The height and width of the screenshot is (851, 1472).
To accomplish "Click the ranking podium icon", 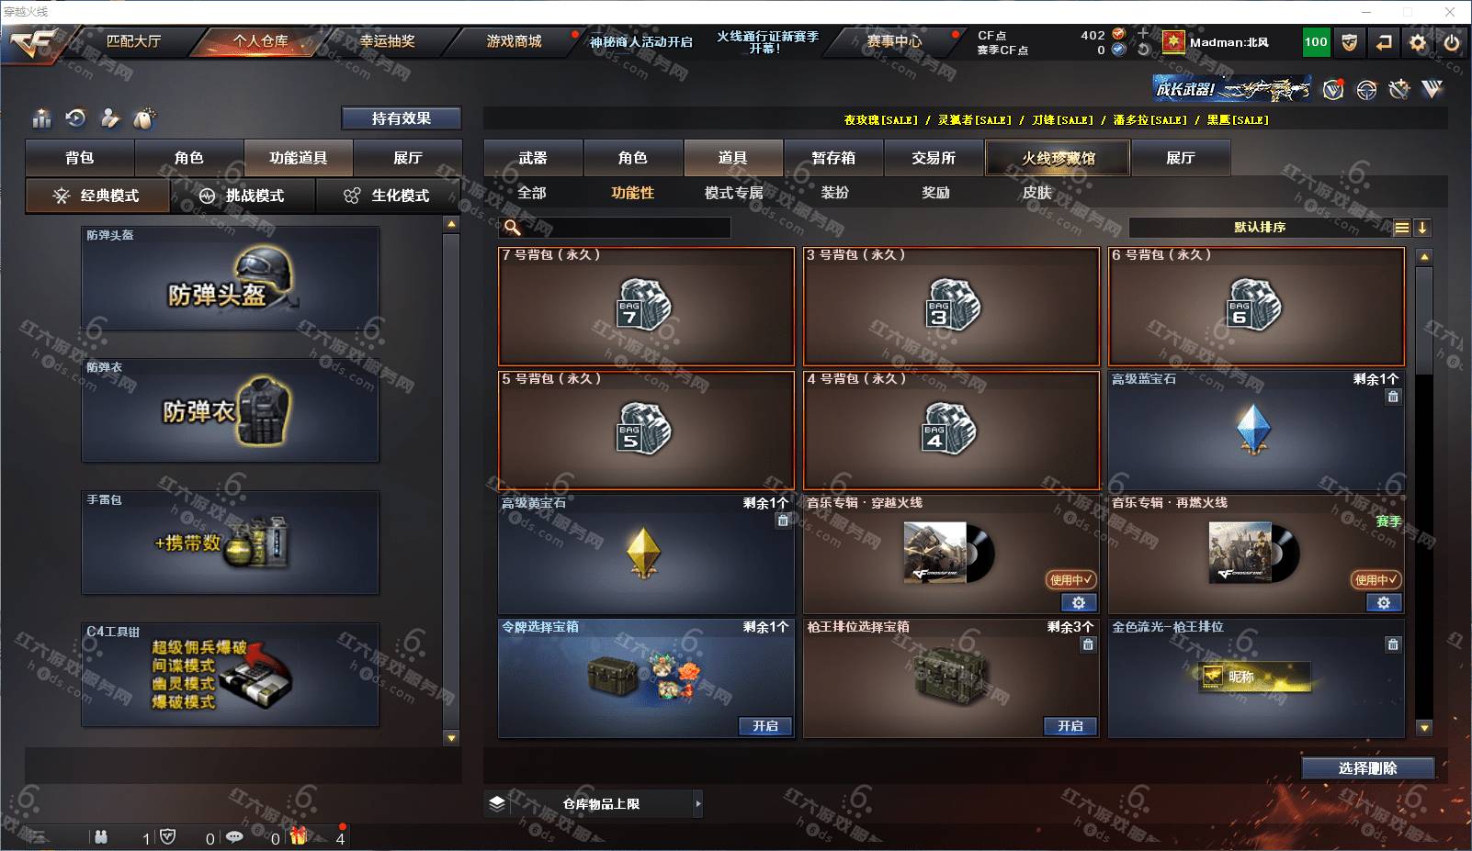I will coord(41,118).
